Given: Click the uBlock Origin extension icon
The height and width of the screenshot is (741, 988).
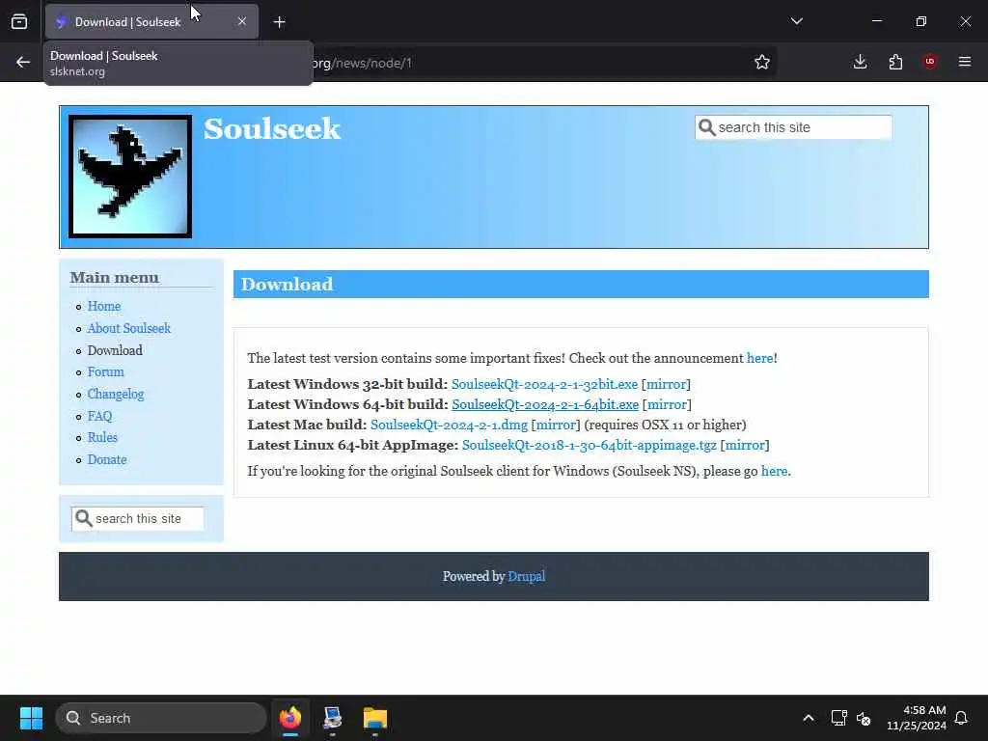Looking at the screenshot, I should [x=930, y=62].
